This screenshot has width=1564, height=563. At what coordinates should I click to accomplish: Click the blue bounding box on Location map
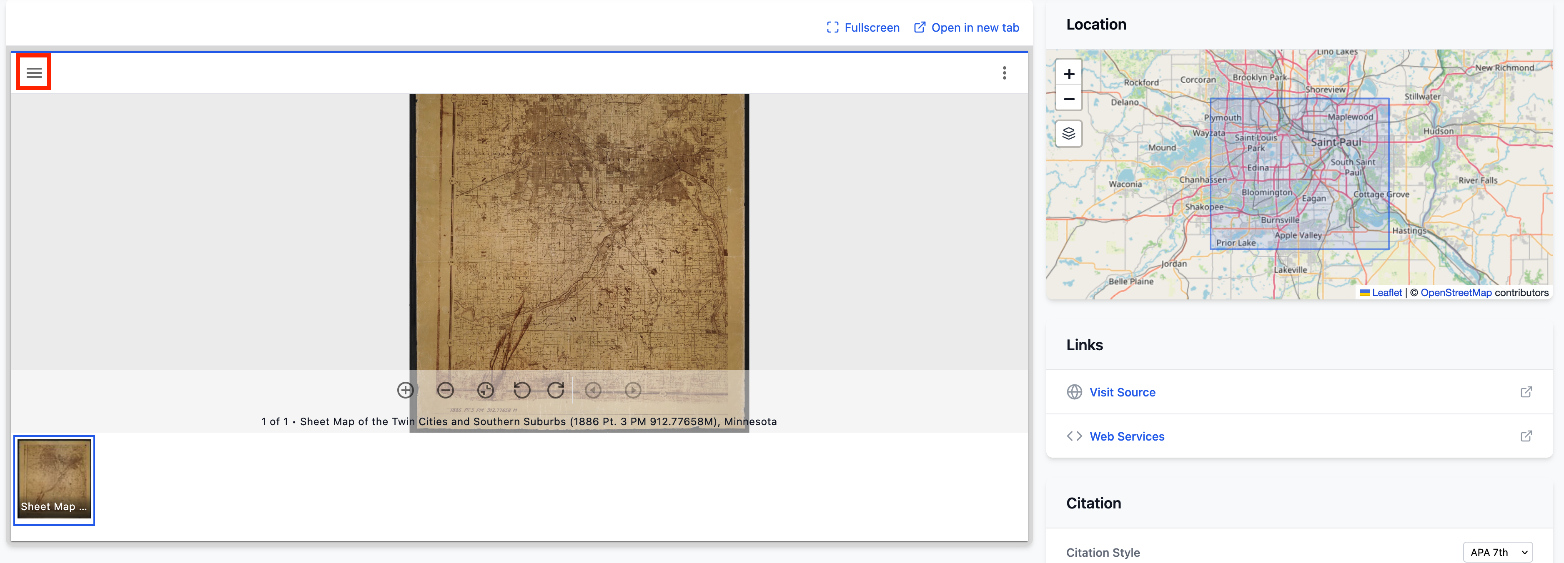[x=1299, y=174]
